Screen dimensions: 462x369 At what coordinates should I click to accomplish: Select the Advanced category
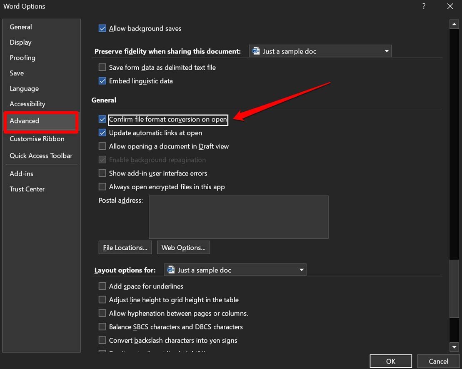pyautogui.click(x=41, y=121)
